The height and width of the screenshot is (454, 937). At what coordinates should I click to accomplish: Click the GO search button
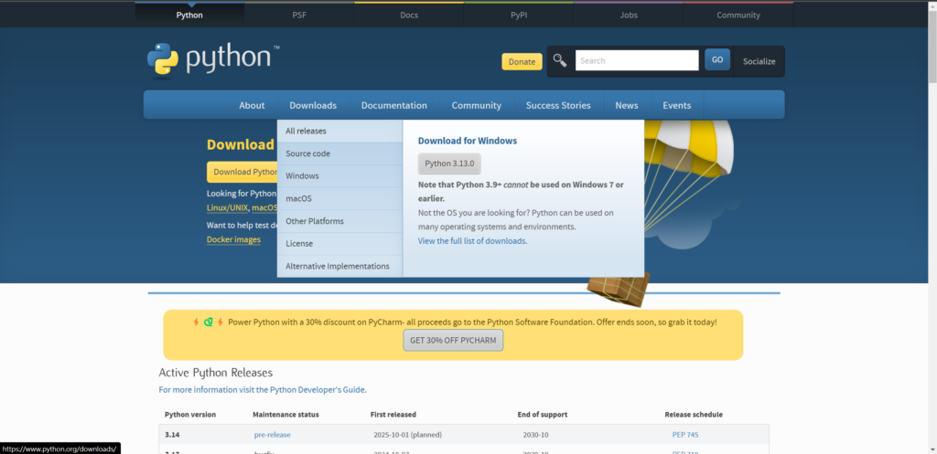click(717, 59)
